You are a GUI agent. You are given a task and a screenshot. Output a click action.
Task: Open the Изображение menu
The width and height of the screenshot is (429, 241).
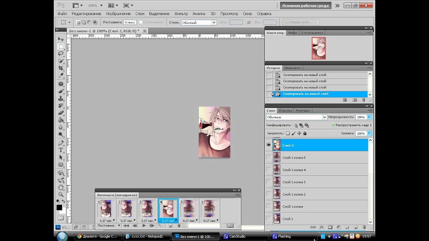pyautogui.click(x=118, y=14)
